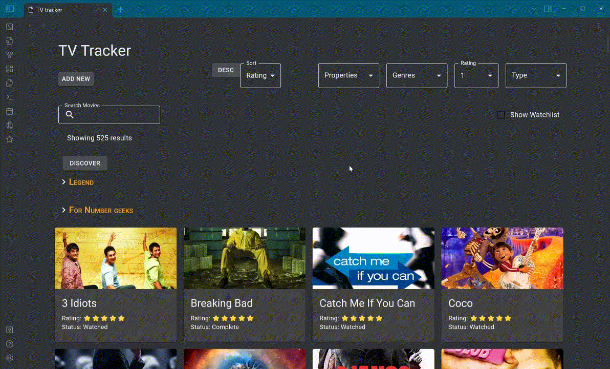Open command palette terminal icon
610x369 pixels.
10,97
